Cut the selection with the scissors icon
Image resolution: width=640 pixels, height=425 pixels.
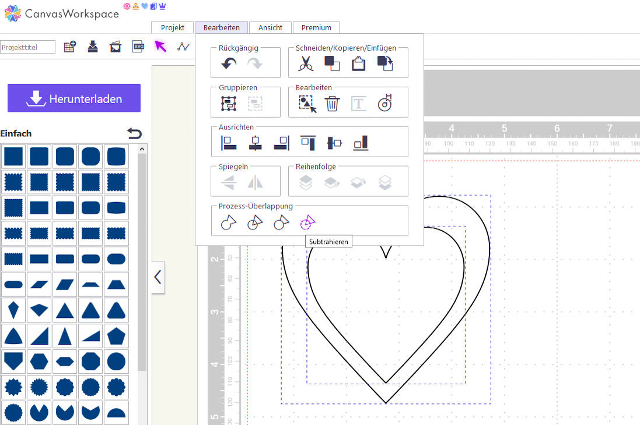(x=306, y=64)
